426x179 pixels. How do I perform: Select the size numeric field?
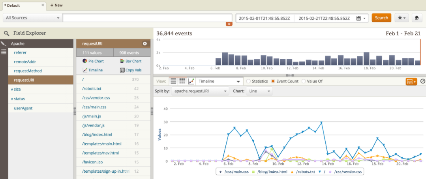pyautogui.click(x=41, y=89)
